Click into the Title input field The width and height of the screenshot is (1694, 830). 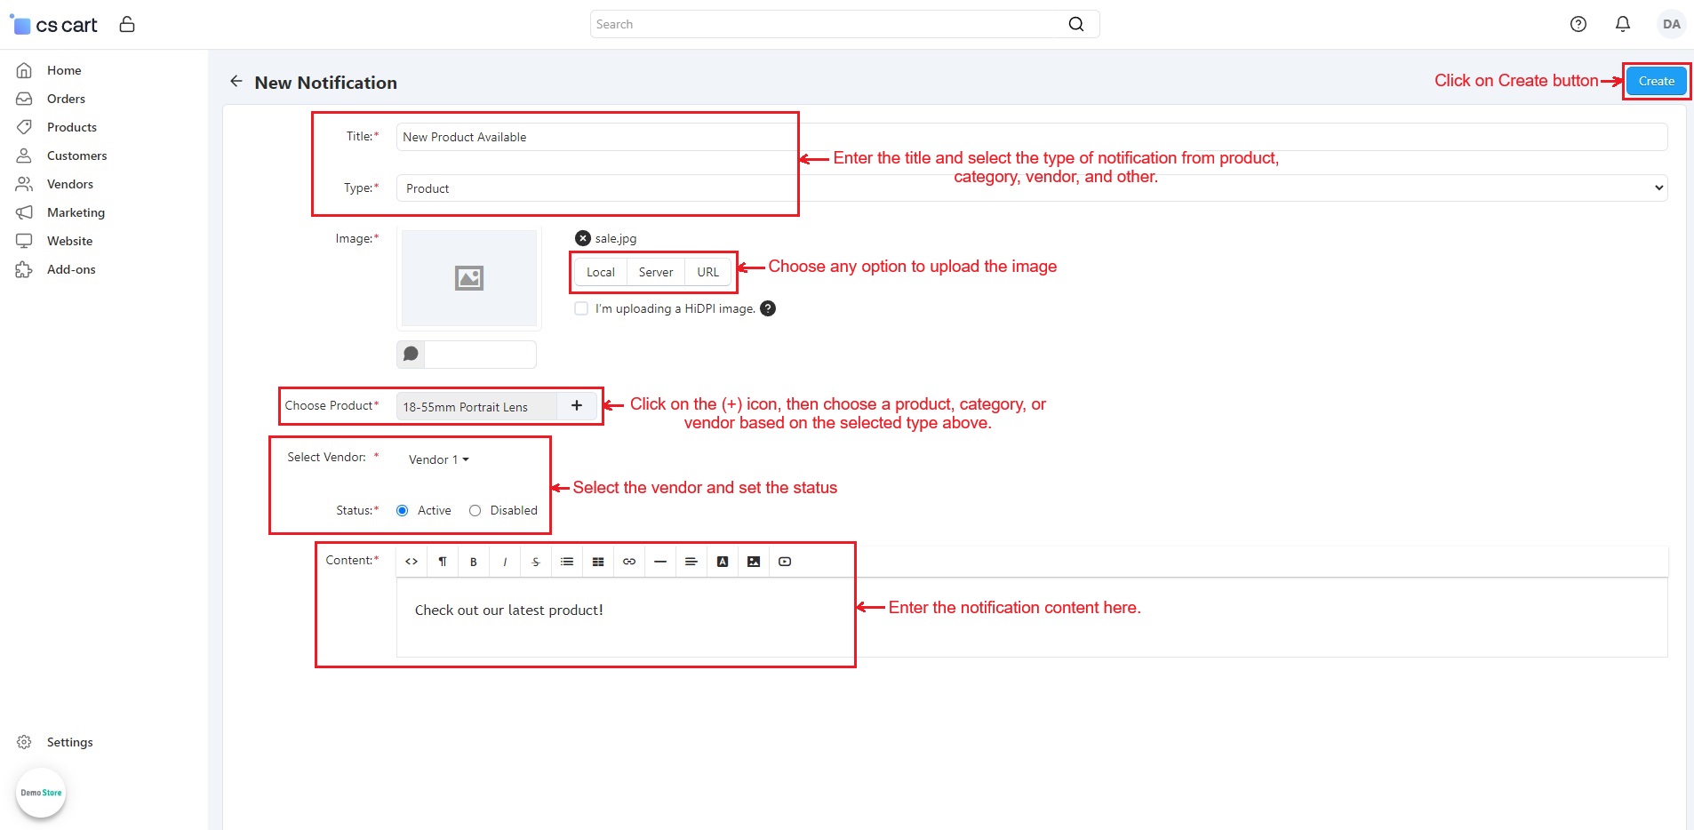1031,137
